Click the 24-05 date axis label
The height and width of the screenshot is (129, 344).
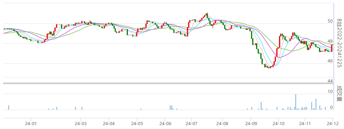pos(137,123)
